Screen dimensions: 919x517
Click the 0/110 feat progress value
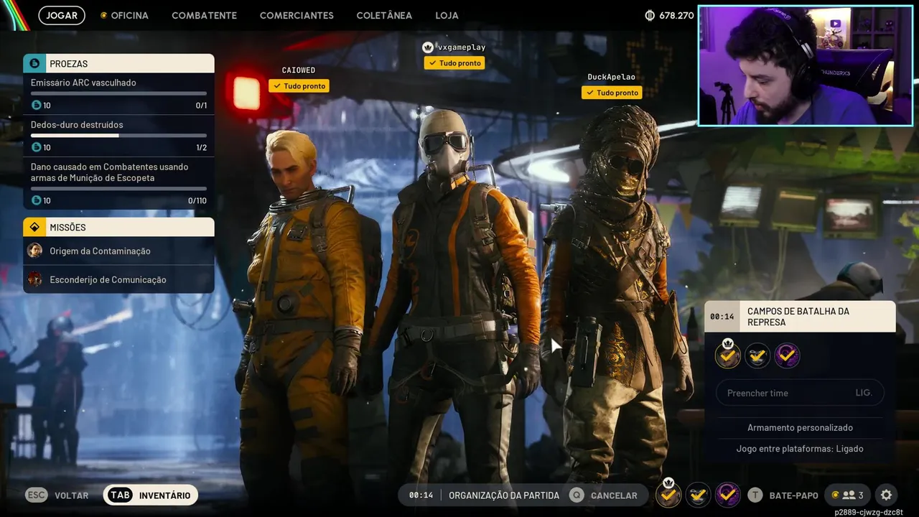point(197,200)
